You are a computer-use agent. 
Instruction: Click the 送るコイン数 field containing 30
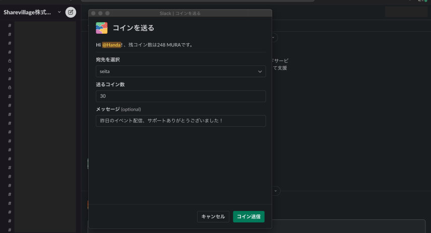(x=180, y=96)
